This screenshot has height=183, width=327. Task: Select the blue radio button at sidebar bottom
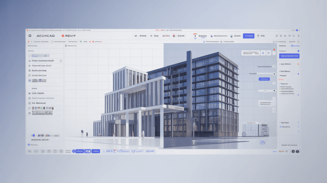coord(29,144)
